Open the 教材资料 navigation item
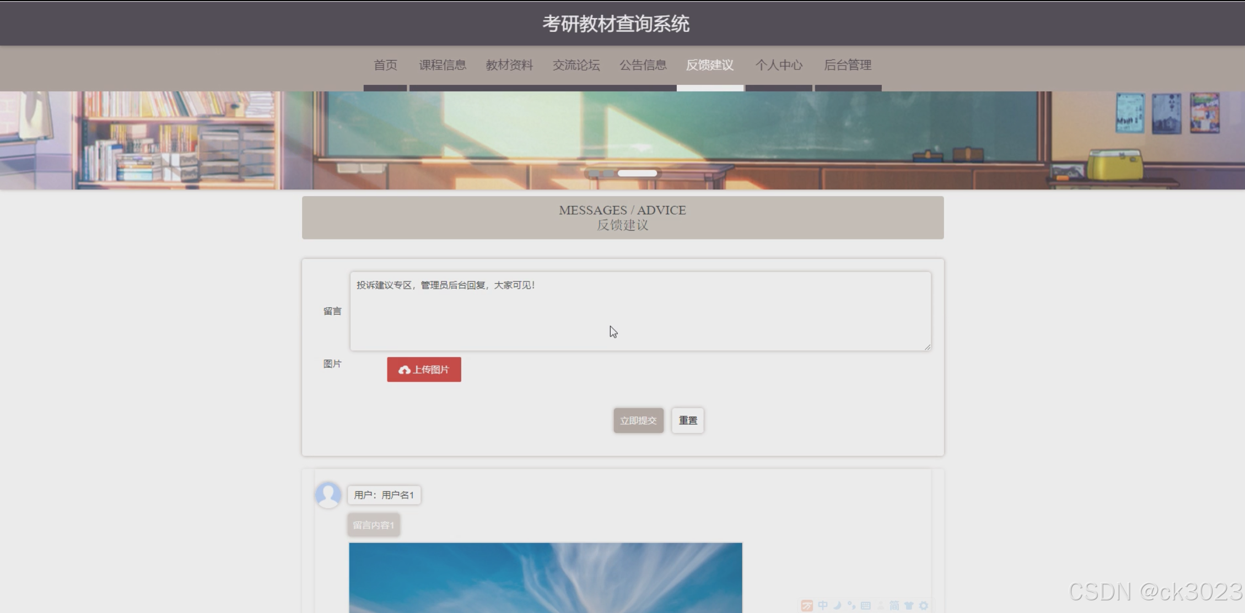Viewport: 1245px width, 613px height. [x=509, y=65]
